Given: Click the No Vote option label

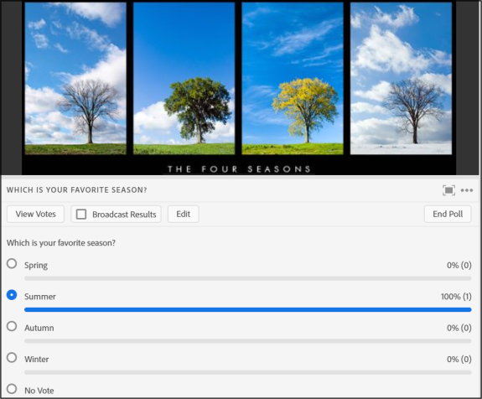Looking at the screenshot, I should tap(39, 391).
